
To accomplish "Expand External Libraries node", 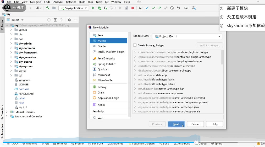I will point(7,112).
